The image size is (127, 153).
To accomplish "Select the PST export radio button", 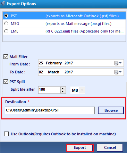I will [6, 16].
